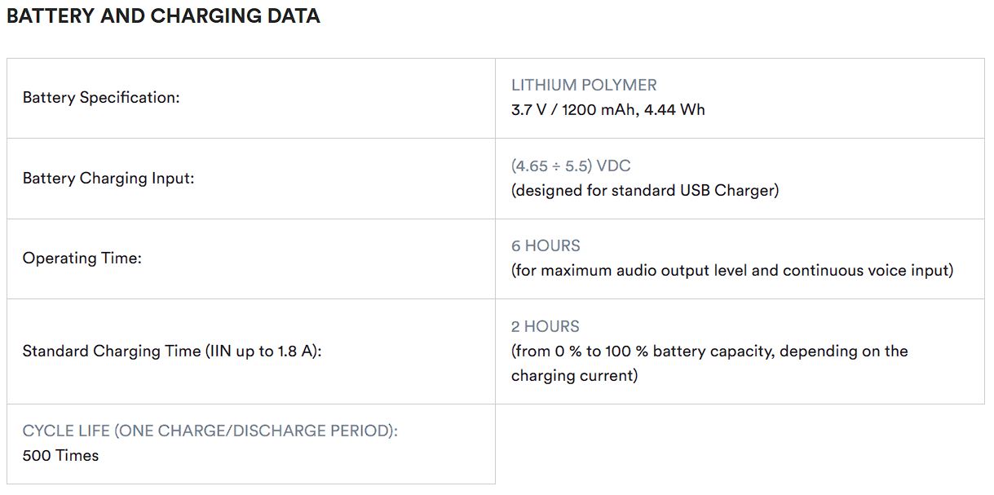Click the 500 Times value

coord(60,456)
